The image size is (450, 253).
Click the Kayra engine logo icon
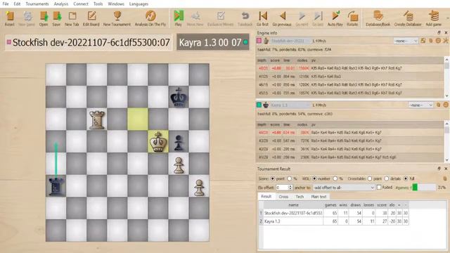266,105
